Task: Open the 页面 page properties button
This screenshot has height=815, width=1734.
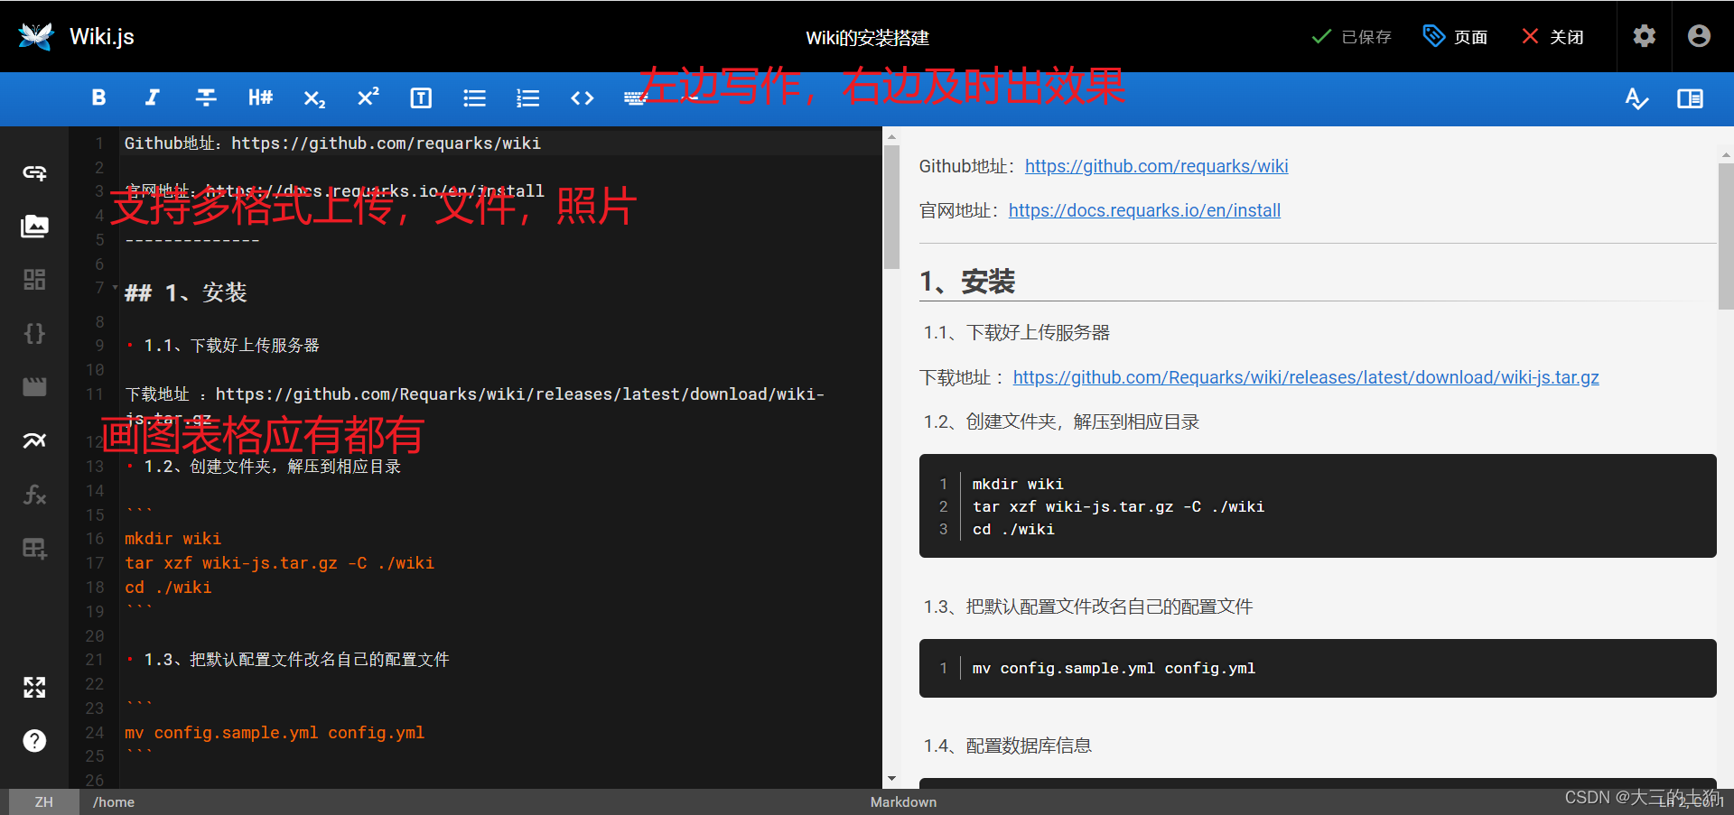Action: tap(1455, 37)
